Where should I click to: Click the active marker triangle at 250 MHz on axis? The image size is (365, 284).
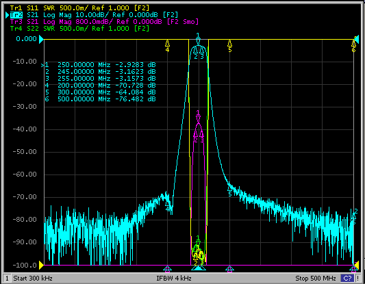(x=199, y=268)
